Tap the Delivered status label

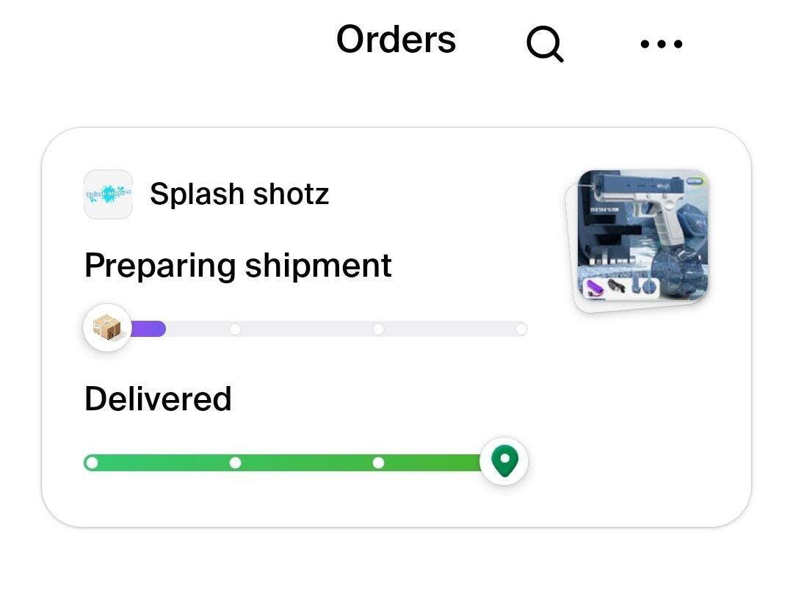tap(158, 399)
